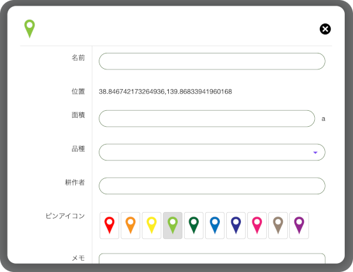Click the 面積 input field
Viewport: 353px width, 272px height.
(x=207, y=118)
